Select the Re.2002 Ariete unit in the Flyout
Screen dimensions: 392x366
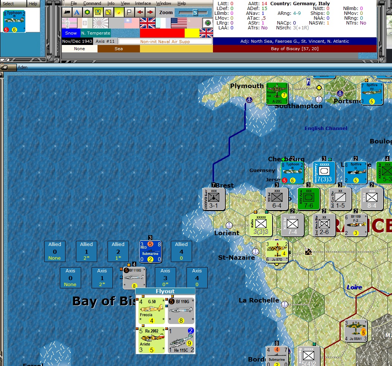pos(152,340)
